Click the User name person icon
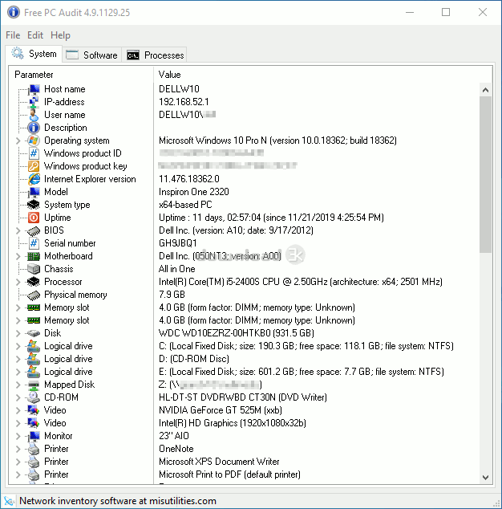The image size is (502, 509). coord(34,115)
